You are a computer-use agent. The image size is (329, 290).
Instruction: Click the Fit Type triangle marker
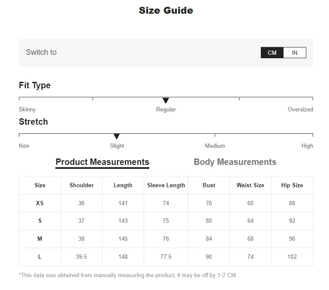(x=166, y=101)
